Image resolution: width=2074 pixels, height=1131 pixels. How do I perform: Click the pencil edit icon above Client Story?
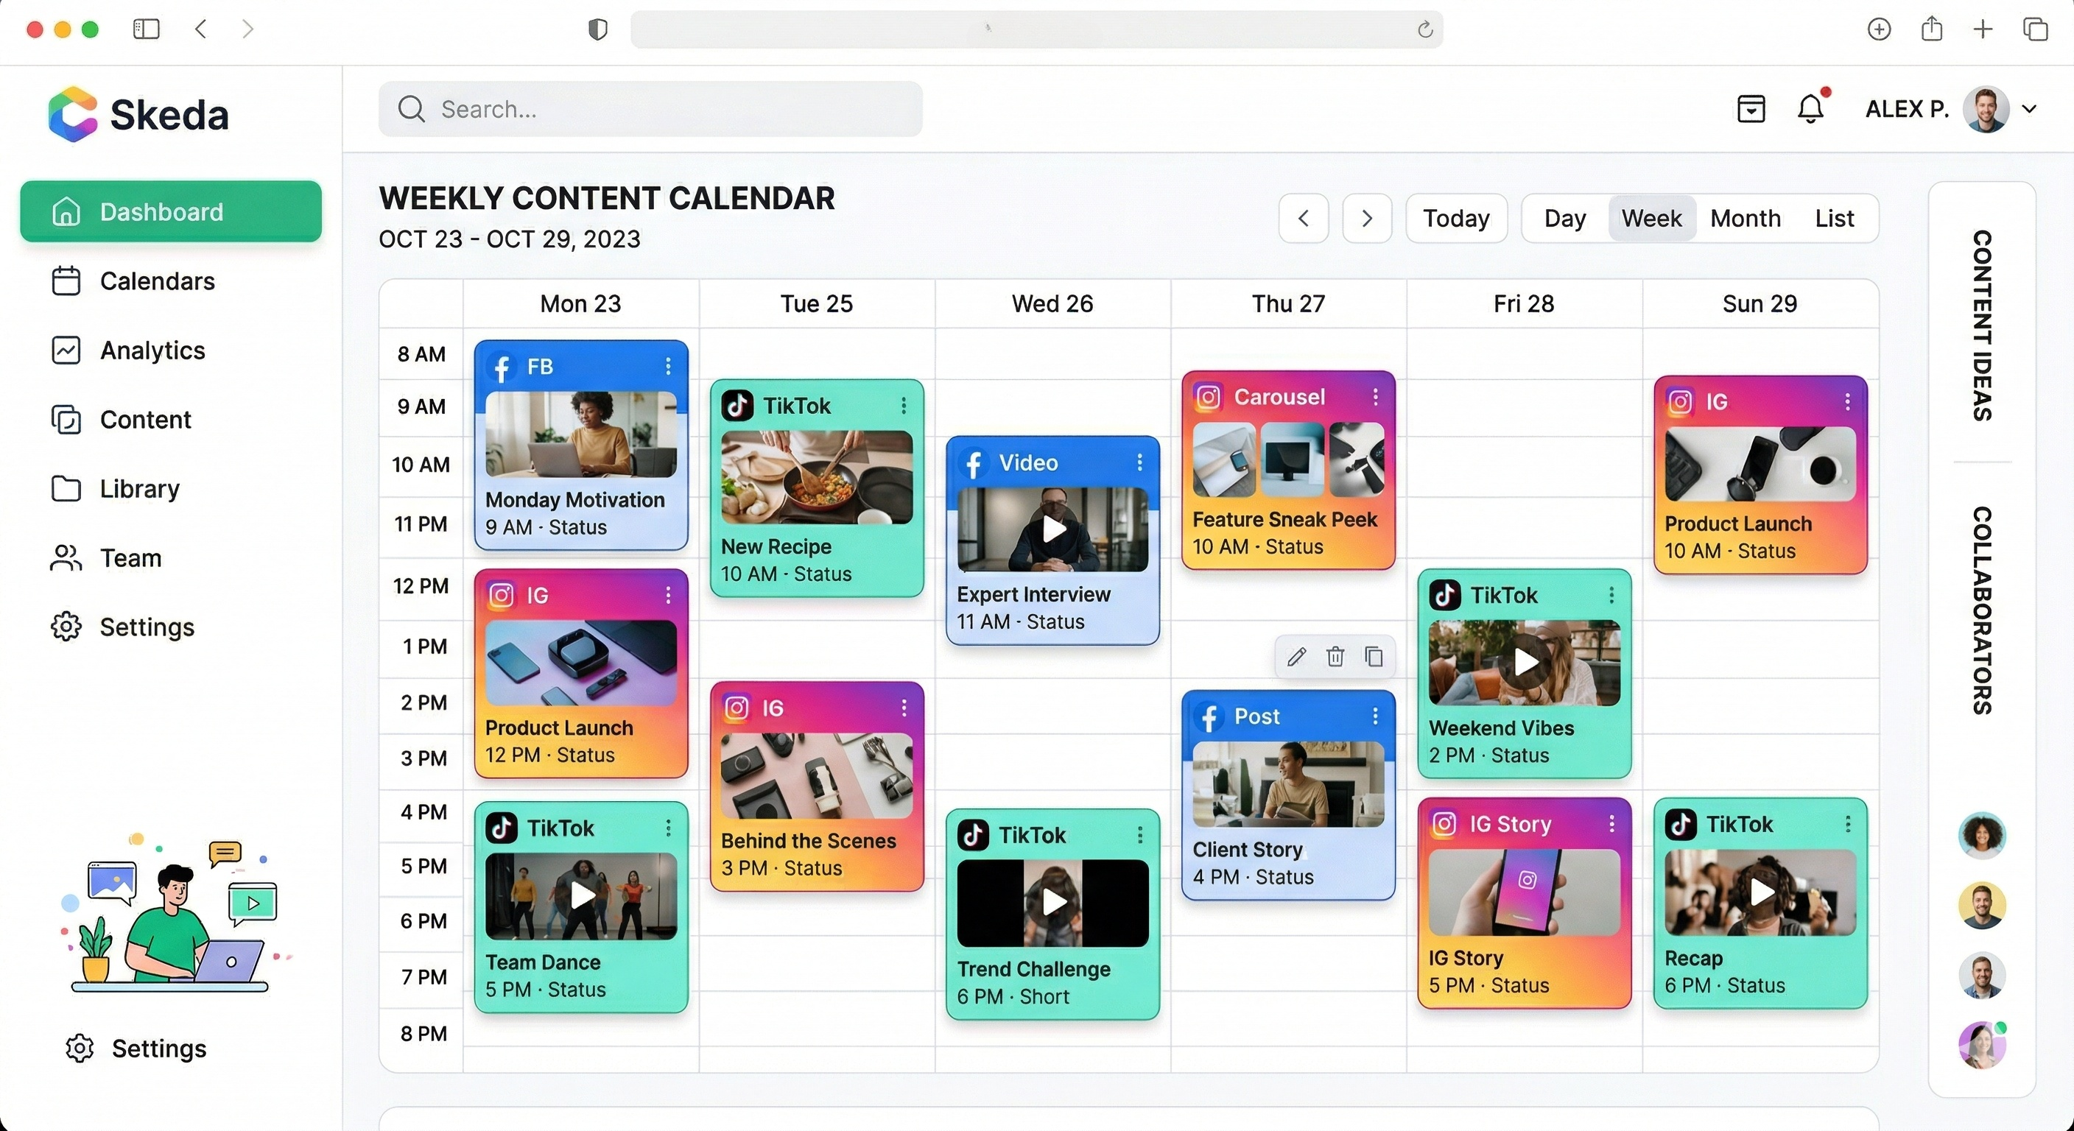[1296, 657]
